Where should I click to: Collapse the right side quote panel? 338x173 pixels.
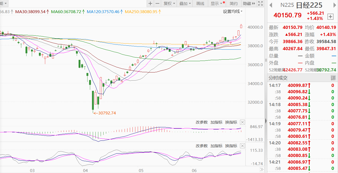[265, 121]
